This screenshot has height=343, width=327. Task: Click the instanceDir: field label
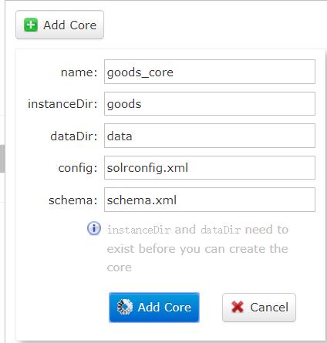pos(62,104)
